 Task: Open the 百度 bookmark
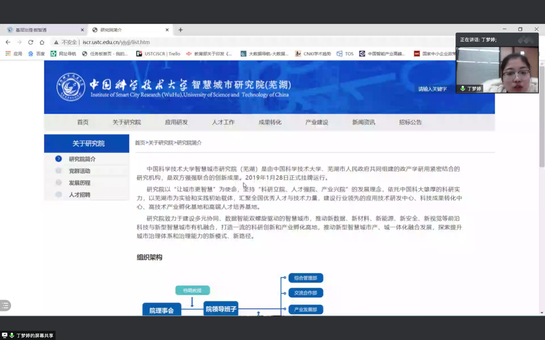pos(36,54)
